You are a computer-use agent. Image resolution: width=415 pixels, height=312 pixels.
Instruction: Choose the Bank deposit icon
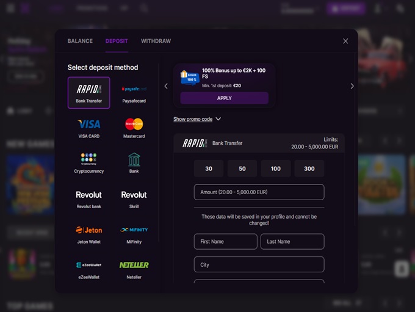134,163
